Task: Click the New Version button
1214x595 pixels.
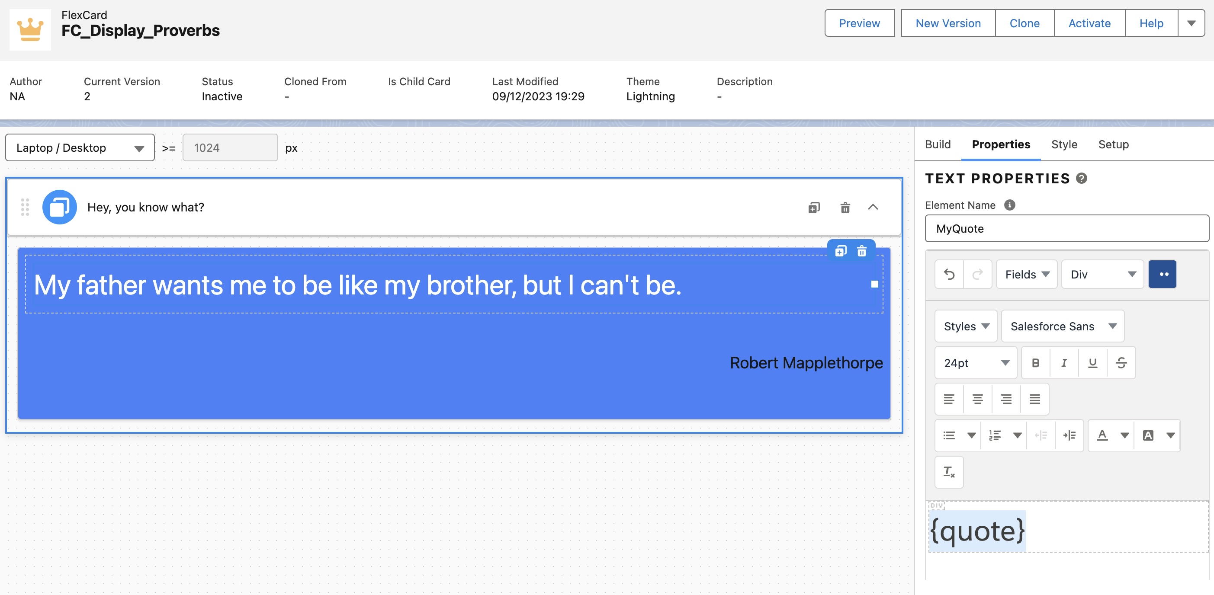Action: 948,23
